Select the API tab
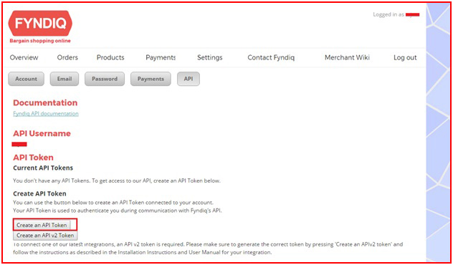 click(x=189, y=79)
